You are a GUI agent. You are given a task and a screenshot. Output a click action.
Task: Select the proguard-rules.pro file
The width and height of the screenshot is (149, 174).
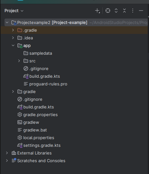pyautogui.click(x=48, y=84)
